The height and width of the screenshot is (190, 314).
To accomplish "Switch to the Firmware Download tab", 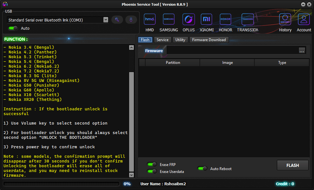I will click(x=209, y=40).
